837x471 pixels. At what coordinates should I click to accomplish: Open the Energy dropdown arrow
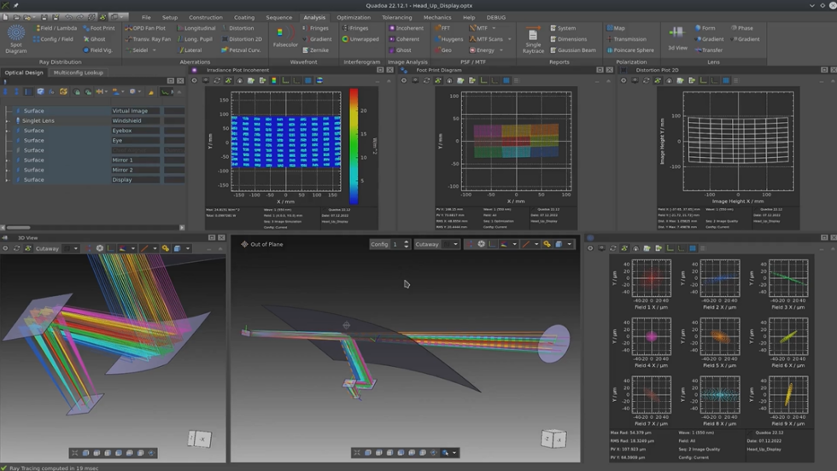(x=501, y=50)
